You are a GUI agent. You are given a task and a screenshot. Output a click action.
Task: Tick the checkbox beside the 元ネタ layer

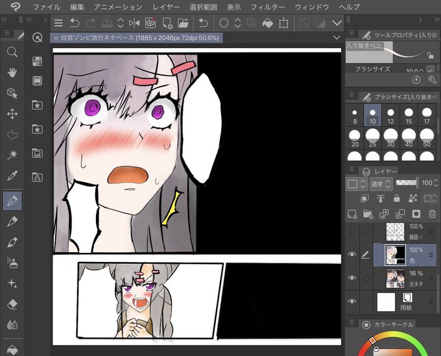[366, 278]
